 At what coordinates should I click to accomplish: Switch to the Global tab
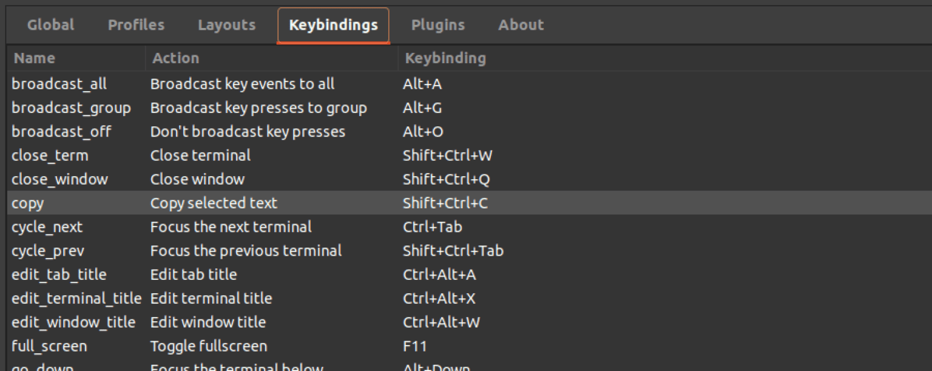pos(51,25)
